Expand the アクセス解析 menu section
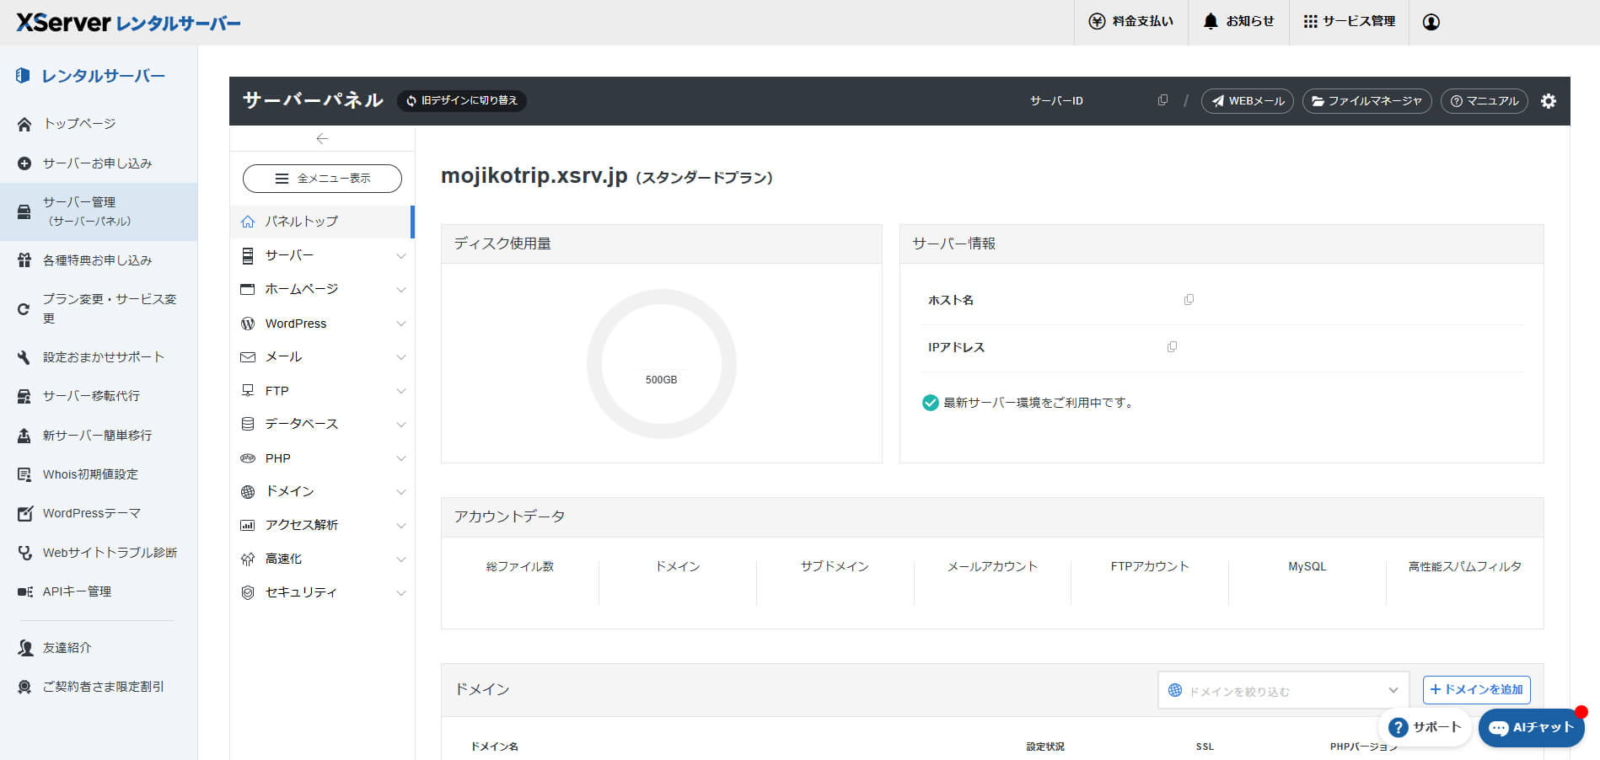1600x760 pixels. [x=323, y=525]
